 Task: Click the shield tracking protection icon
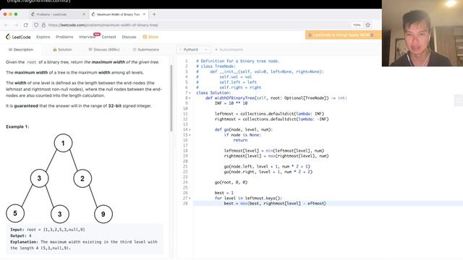(36, 25)
